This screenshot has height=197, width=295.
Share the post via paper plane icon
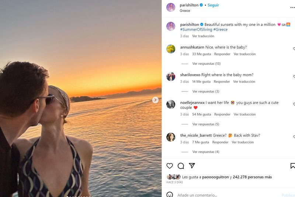coord(192,166)
